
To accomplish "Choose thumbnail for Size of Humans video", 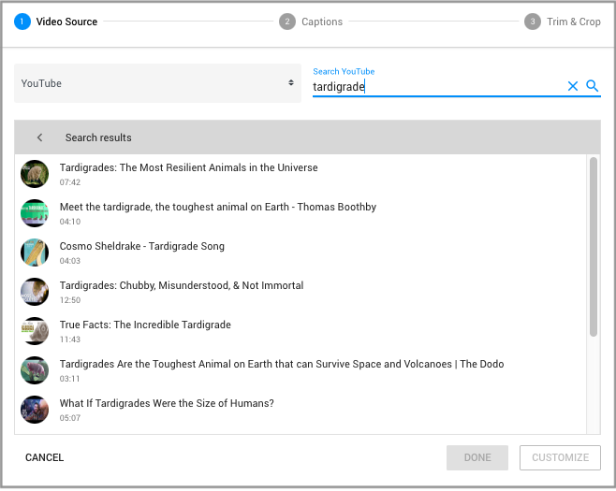I will tap(35, 410).
